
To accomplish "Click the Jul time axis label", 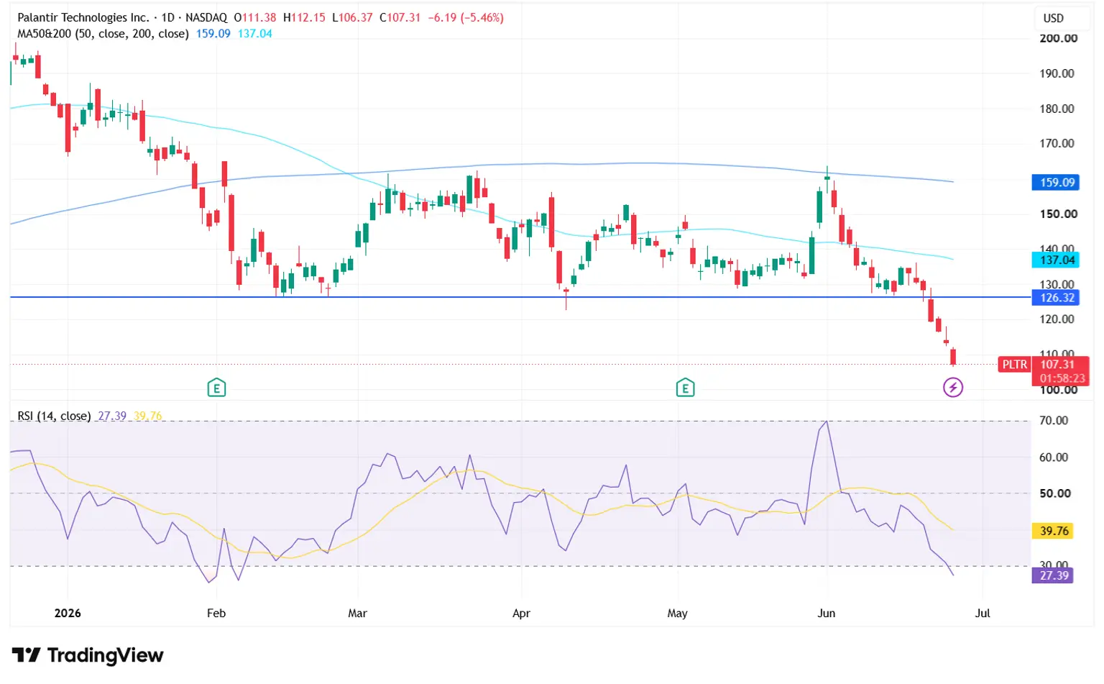I will coord(983,614).
